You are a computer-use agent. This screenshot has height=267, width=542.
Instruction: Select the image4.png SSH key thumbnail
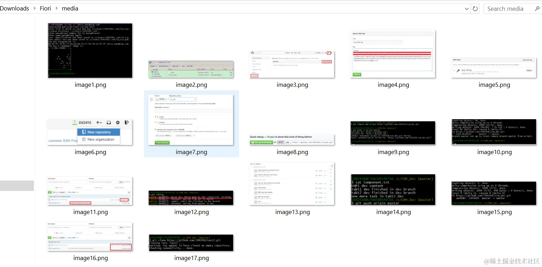[393, 54]
